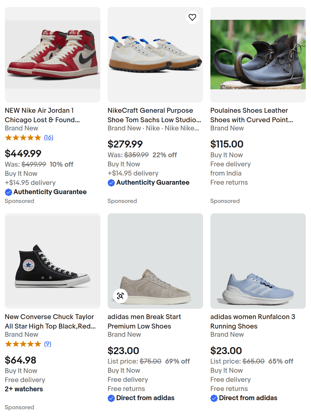Screen dimensions: 311x416
Task: Add NikeCraft shoe to watchlist with heart icon
Action: click(192, 17)
